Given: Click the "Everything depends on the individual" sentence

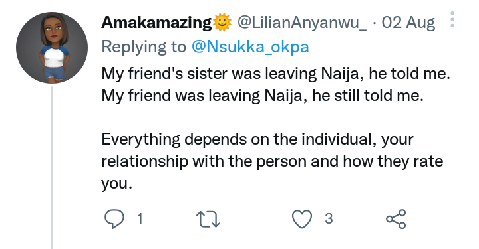Looking at the screenshot, I should click(x=238, y=139).
